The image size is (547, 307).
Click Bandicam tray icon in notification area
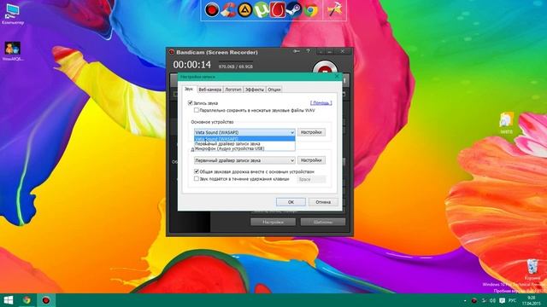(x=474, y=300)
